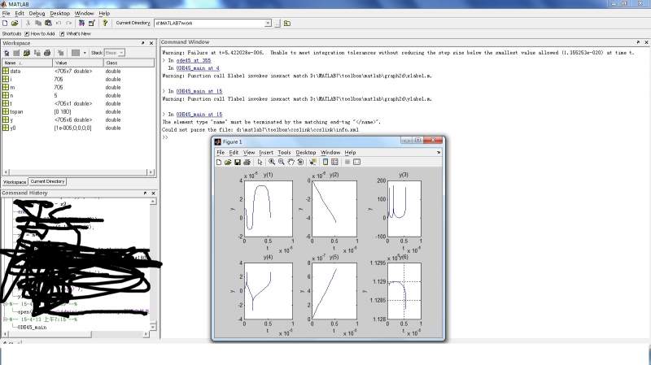The image size is (651, 365).
Task: Copy icon in MATLAB main toolbar
Action: tap(38, 24)
